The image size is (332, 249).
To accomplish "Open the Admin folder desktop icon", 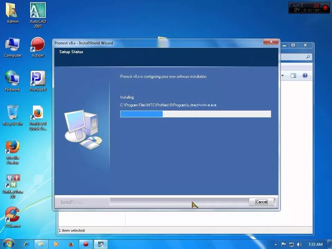I will pos(12,13).
